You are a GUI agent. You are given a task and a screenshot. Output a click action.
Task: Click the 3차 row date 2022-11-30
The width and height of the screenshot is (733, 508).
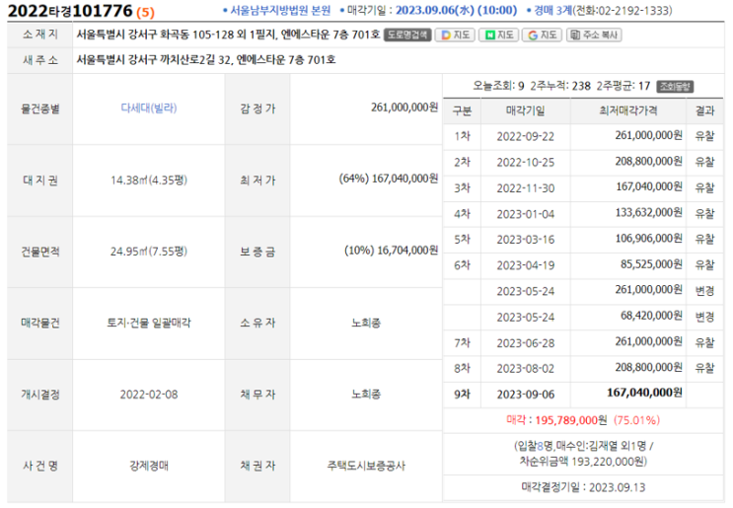pyautogui.click(x=526, y=188)
